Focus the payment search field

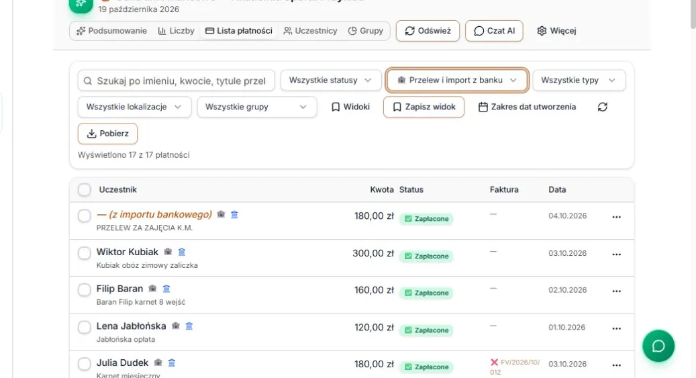click(x=177, y=81)
